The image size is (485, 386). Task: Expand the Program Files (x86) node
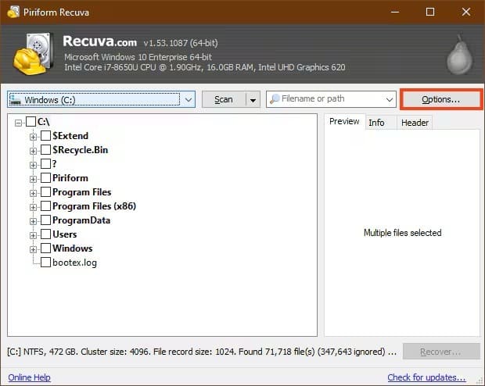pos(33,207)
